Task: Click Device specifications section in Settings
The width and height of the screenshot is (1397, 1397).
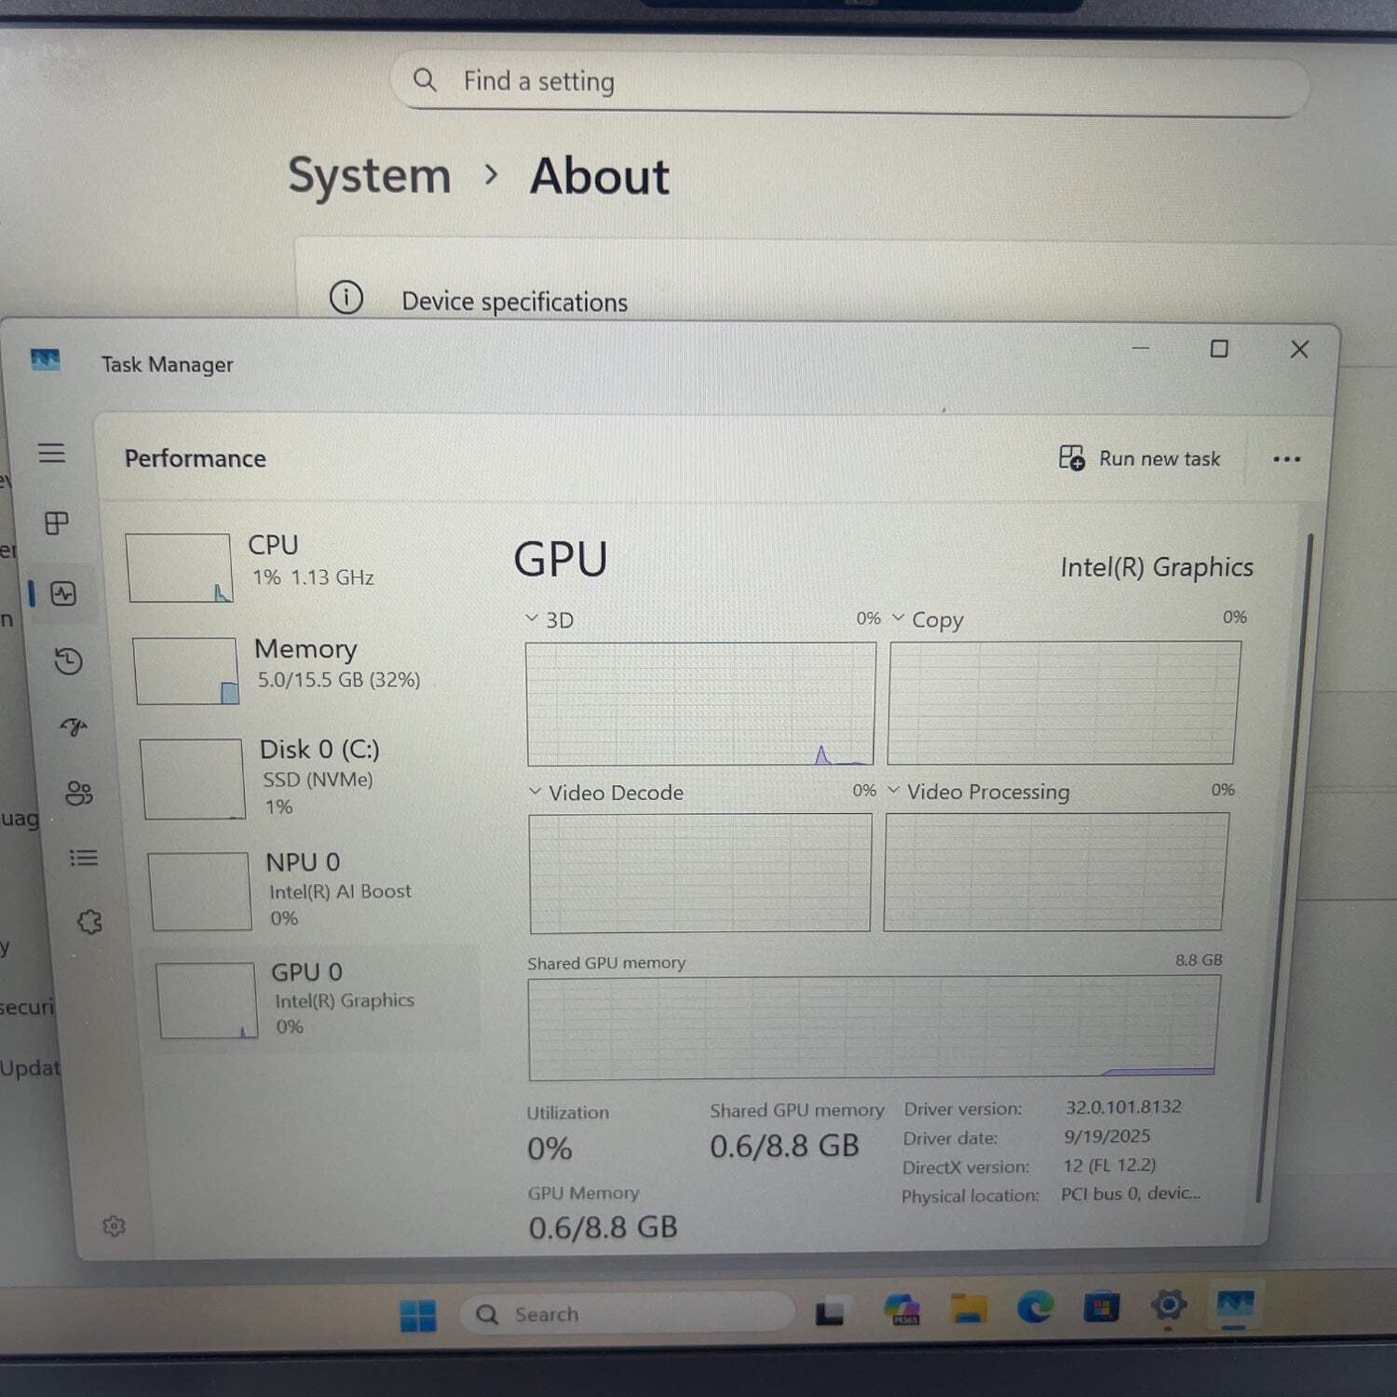Action: click(x=514, y=302)
